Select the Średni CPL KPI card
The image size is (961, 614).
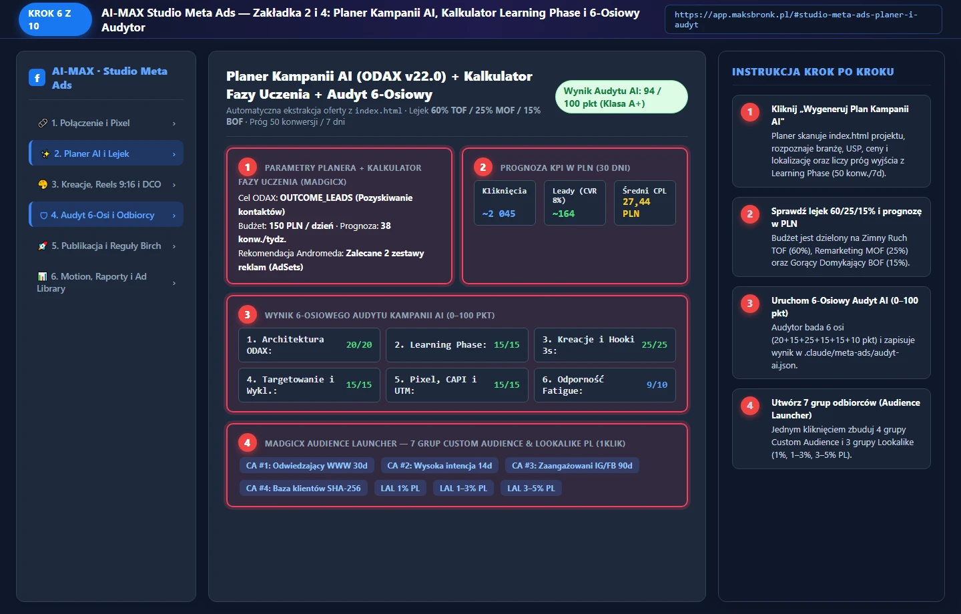pyautogui.click(x=645, y=202)
